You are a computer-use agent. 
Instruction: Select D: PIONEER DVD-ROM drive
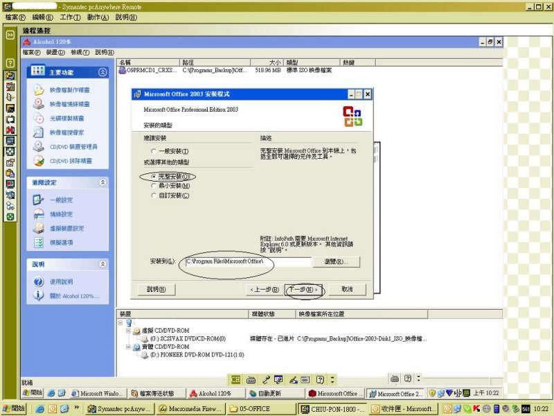click(197, 355)
